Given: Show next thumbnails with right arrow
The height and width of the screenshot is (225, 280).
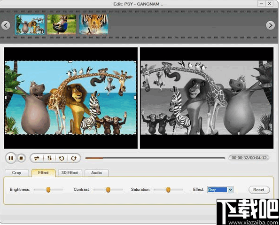Looking at the screenshot, I should pos(270,25).
